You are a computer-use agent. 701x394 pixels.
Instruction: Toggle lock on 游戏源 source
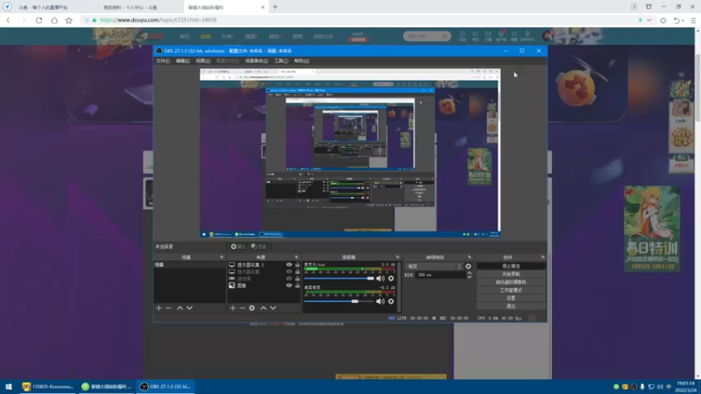297,278
